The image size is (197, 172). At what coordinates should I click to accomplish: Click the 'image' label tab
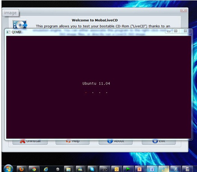[x=11, y=13]
